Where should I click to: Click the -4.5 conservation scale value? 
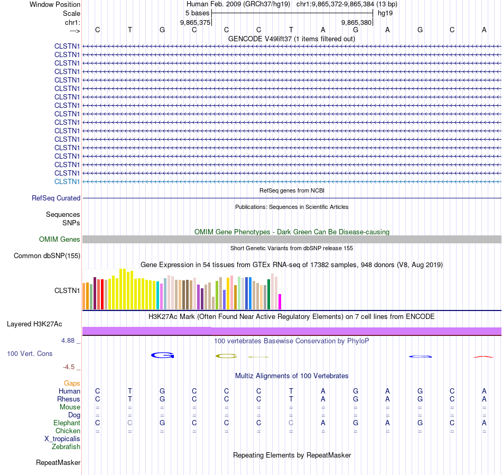point(69,367)
